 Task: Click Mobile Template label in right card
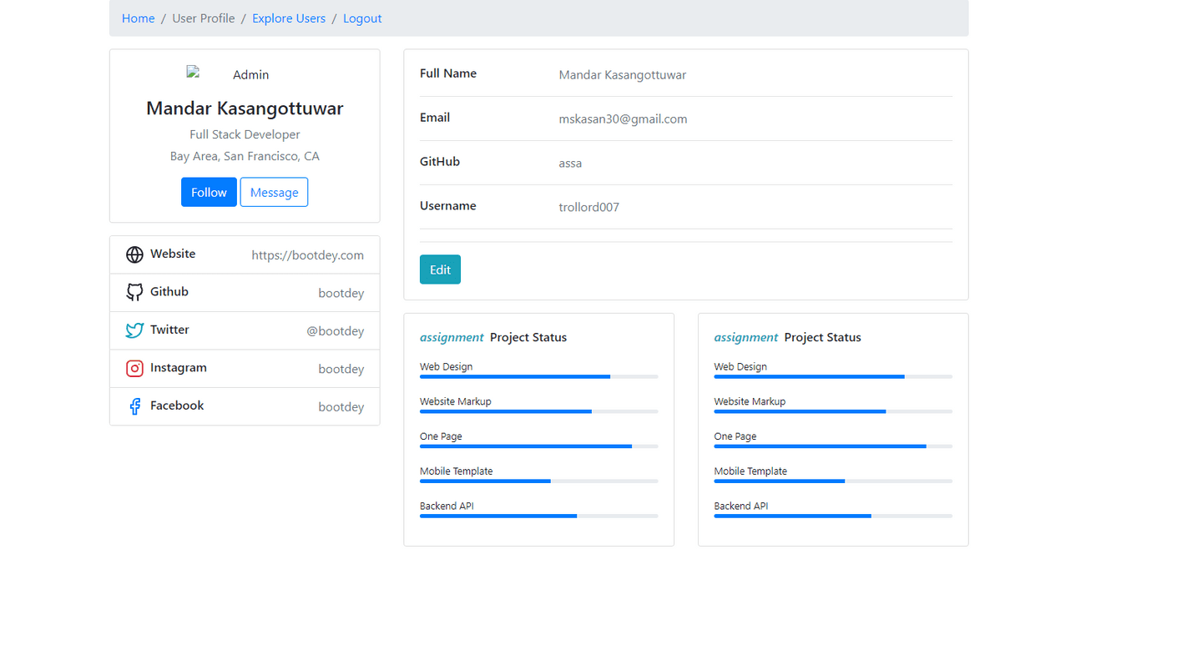(x=750, y=471)
